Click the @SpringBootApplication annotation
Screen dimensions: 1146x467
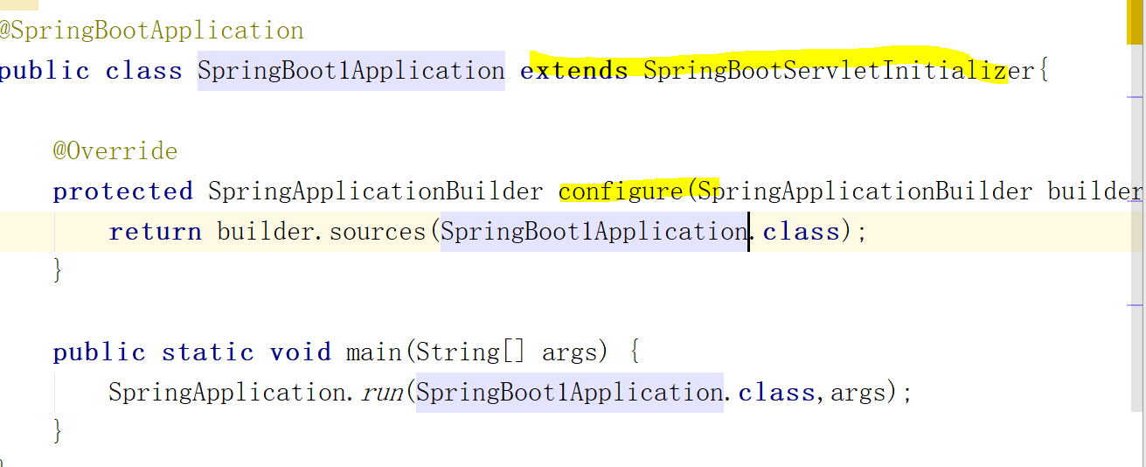click(x=151, y=31)
